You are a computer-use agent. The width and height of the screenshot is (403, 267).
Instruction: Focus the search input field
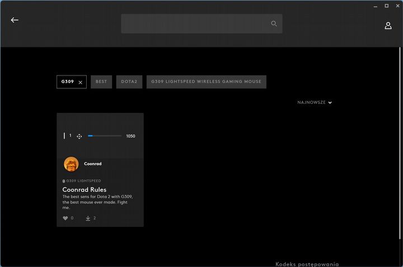click(196, 23)
